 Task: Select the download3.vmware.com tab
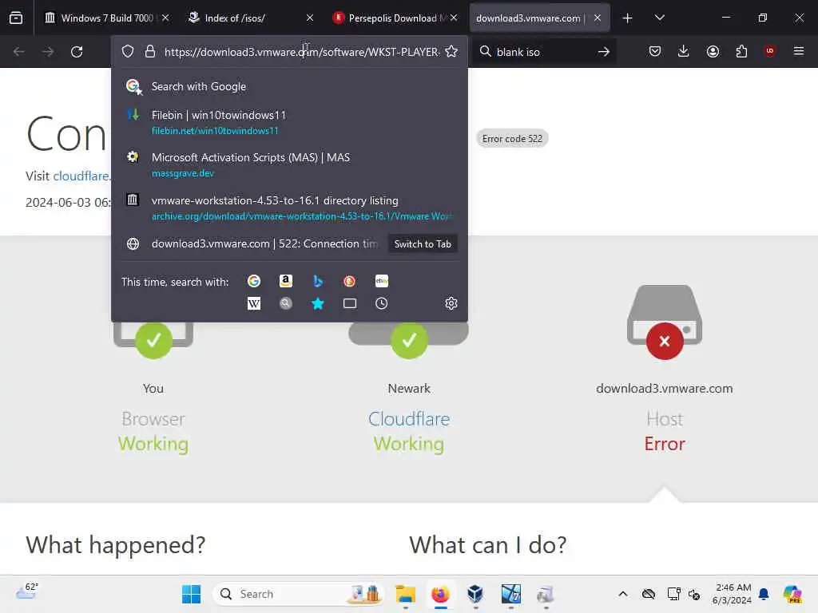(539, 18)
